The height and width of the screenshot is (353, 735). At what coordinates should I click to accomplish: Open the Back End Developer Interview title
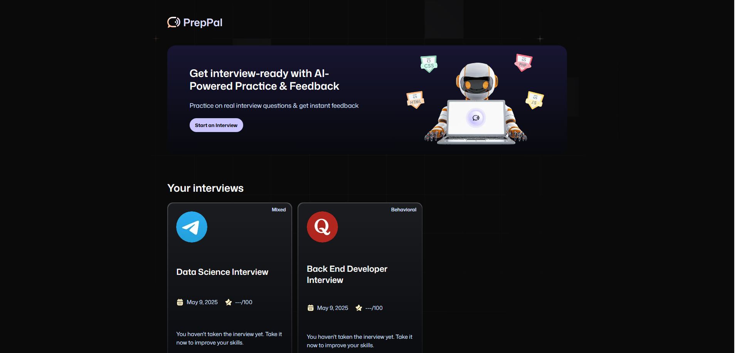[347, 274]
